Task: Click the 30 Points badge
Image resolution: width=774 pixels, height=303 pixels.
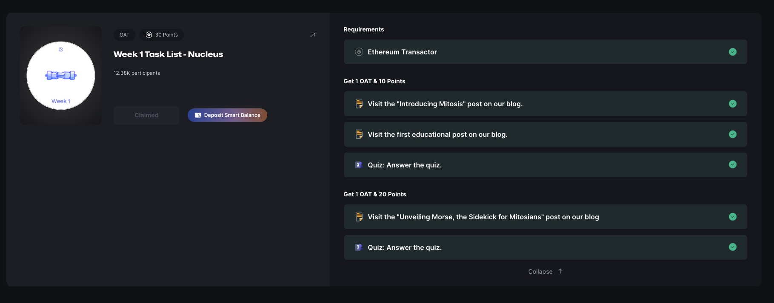Action: point(162,35)
